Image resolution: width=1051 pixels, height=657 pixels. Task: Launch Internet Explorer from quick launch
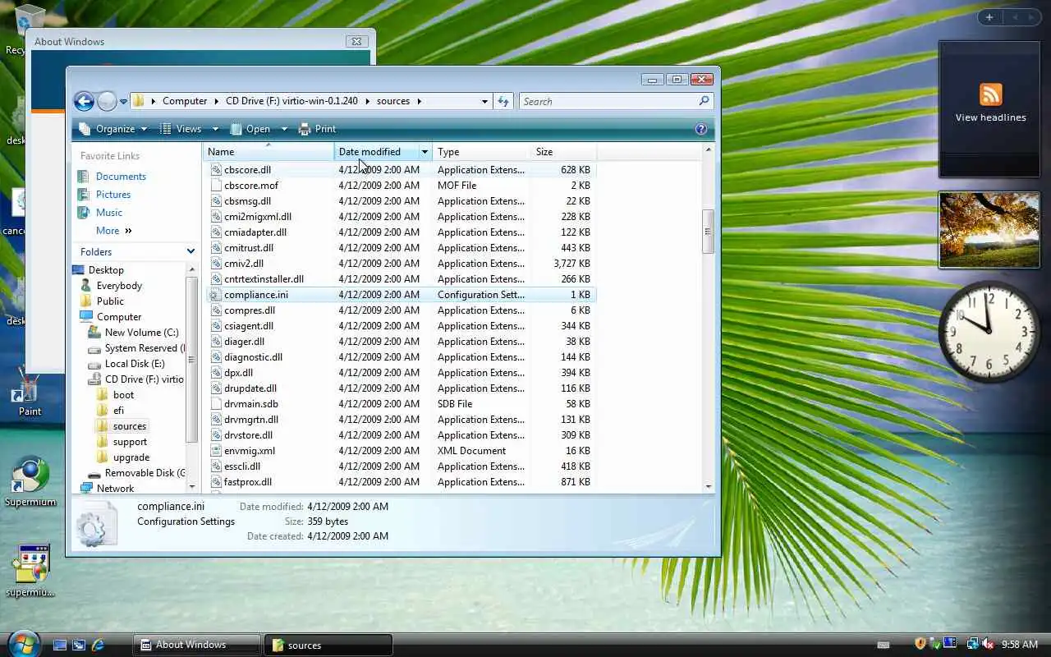[98, 646]
